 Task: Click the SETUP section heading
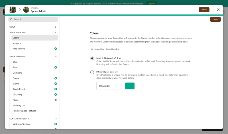pyautogui.click(x=12, y=27)
